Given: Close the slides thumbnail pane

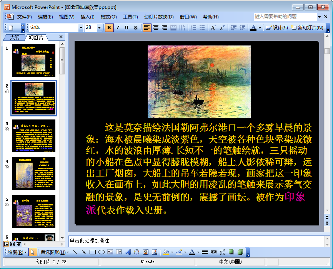Looking at the screenshot, I should coord(61,37).
